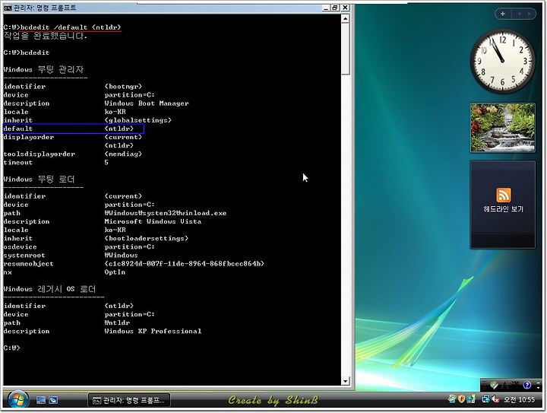Click the muted volume tray icon

(x=495, y=399)
